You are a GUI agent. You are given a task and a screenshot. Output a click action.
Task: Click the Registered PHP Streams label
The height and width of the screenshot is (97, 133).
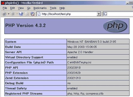[24, 94]
